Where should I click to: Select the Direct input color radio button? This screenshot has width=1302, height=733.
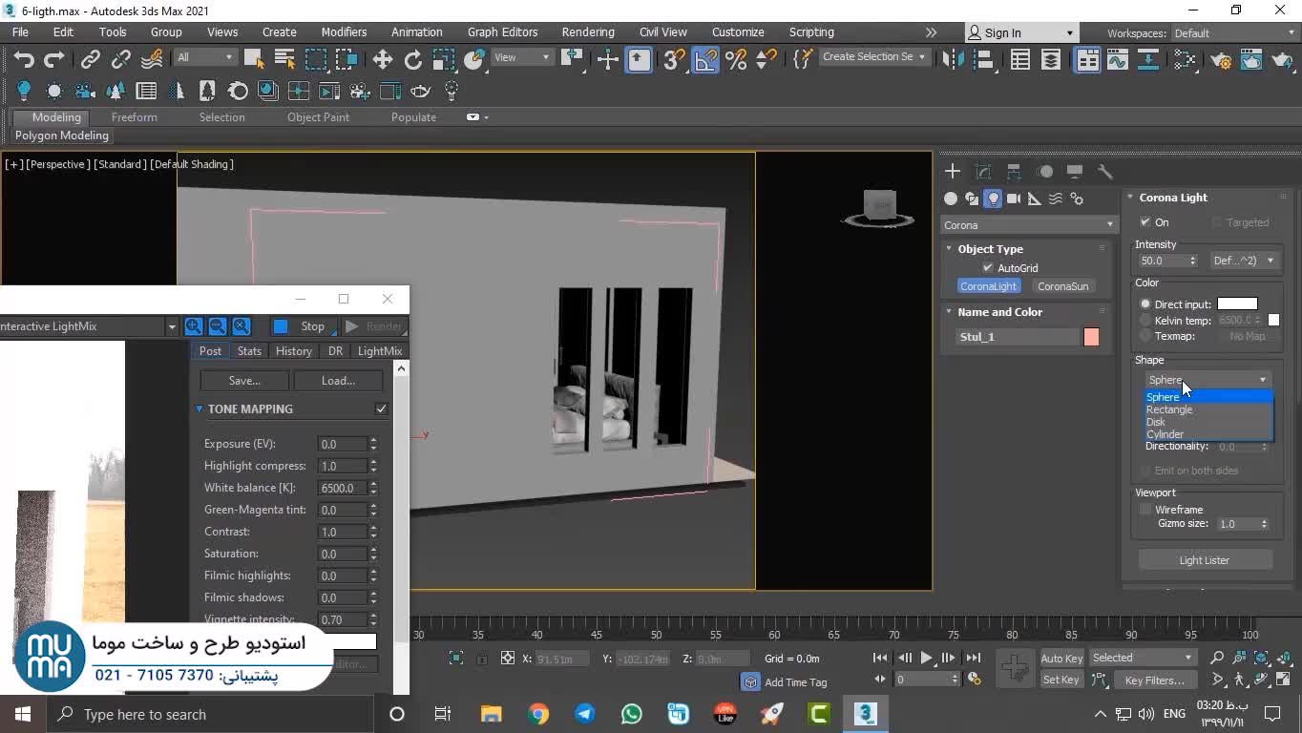point(1145,304)
